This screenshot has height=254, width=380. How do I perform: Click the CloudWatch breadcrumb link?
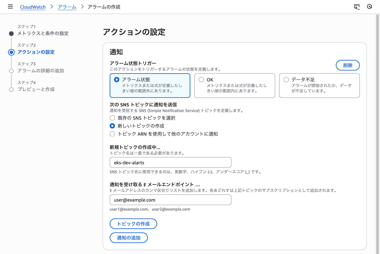[33, 7]
